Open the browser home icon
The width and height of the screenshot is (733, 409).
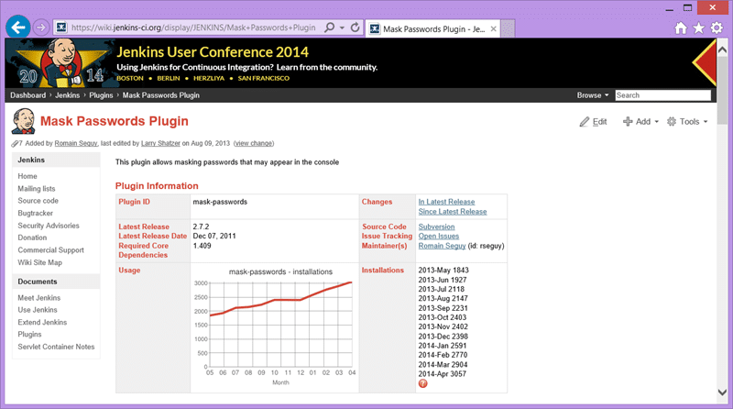(681, 28)
